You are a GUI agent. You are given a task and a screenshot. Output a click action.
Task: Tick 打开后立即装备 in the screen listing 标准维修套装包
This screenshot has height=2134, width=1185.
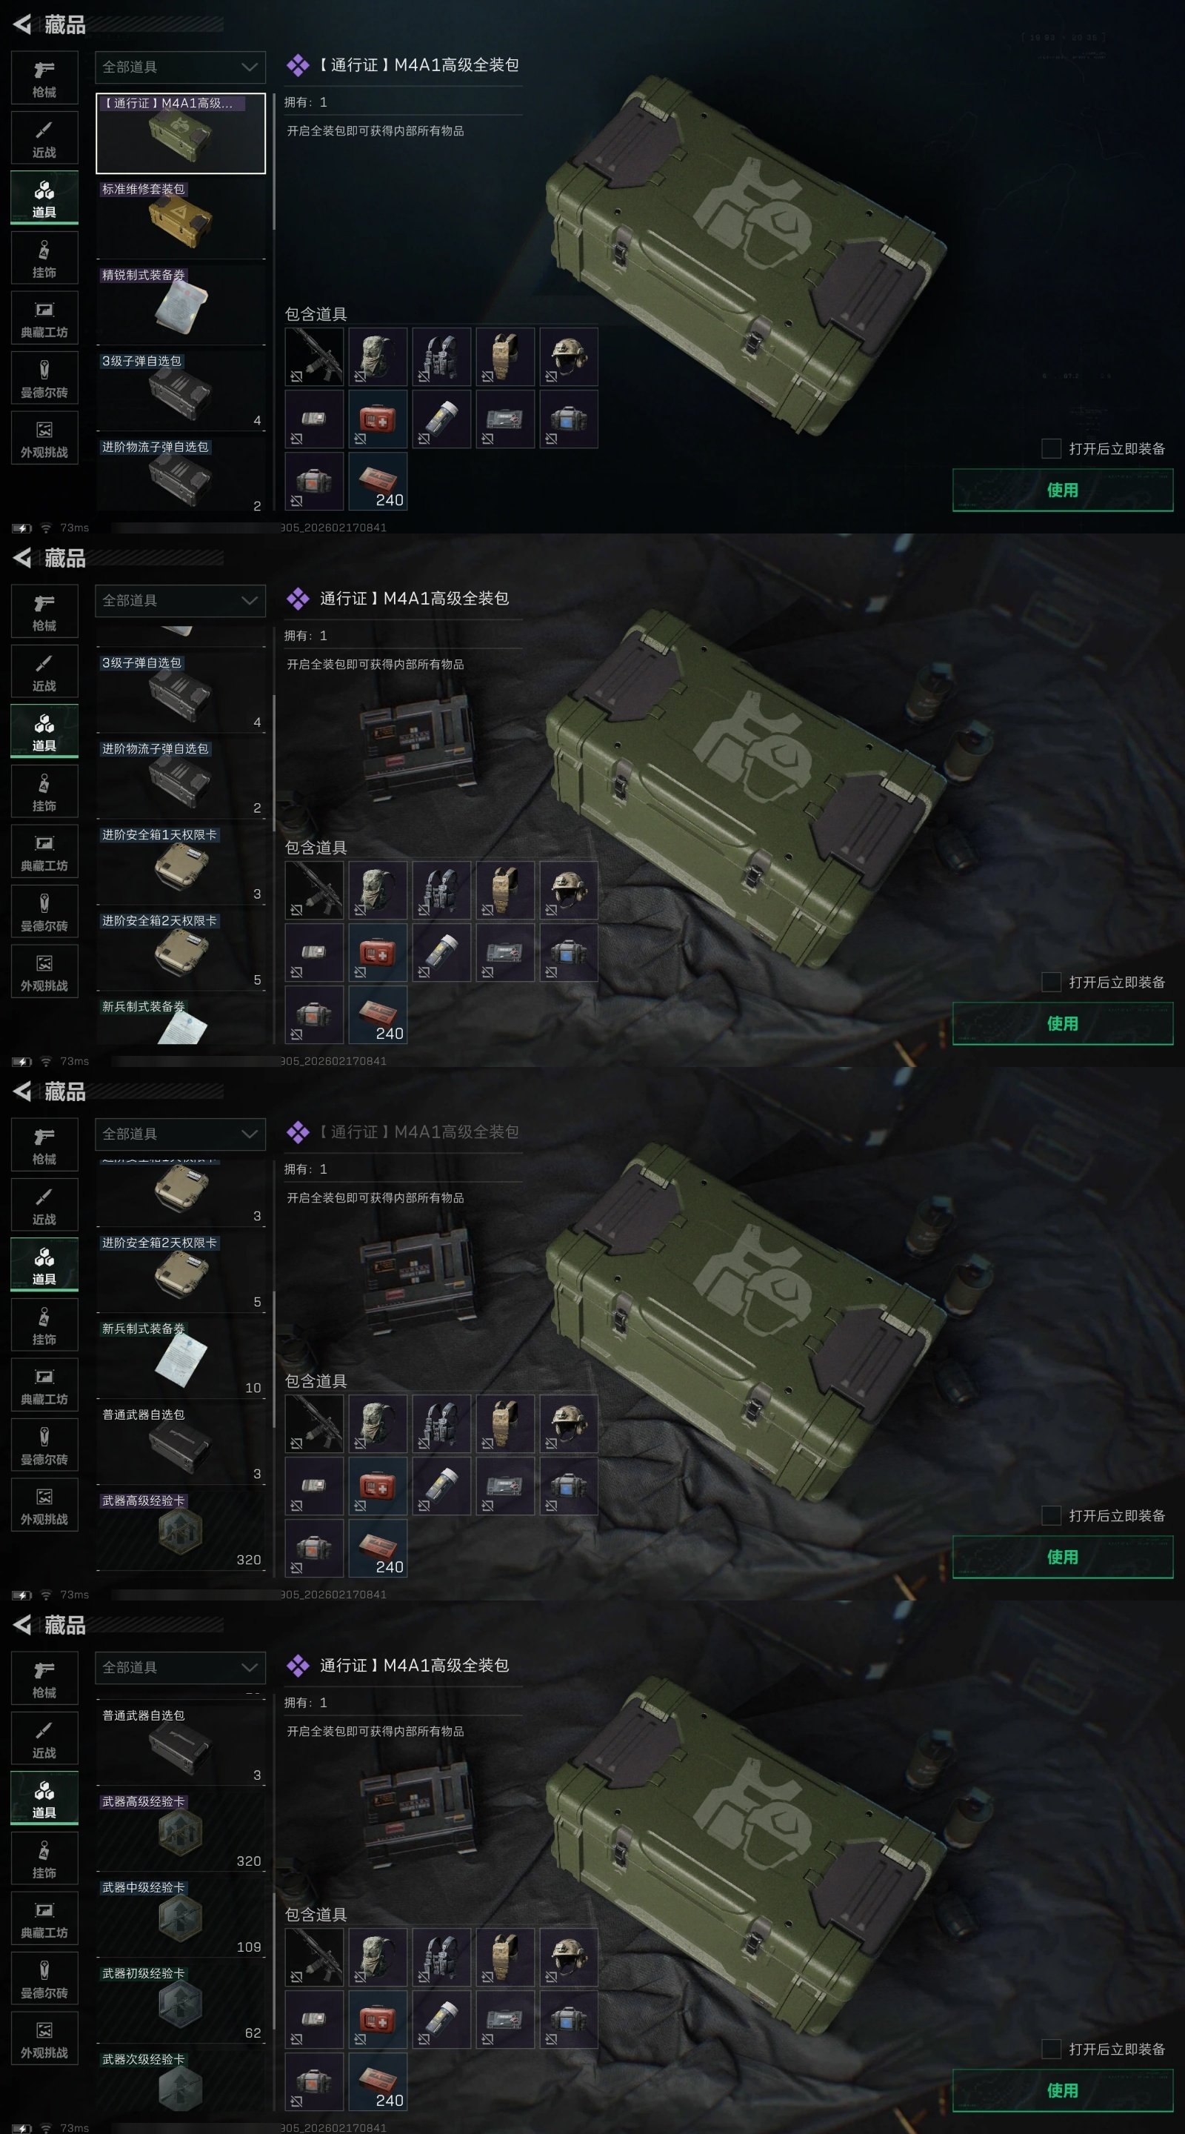1051,448
